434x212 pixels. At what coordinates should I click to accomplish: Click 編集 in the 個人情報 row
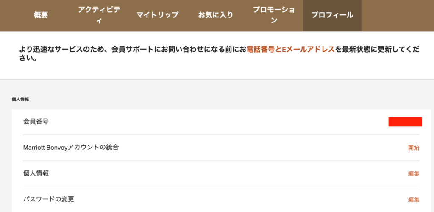[414, 174]
